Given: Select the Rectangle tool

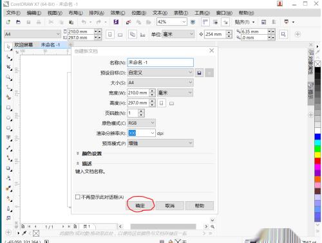Looking at the screenshot, I should (x=8, y=107).
